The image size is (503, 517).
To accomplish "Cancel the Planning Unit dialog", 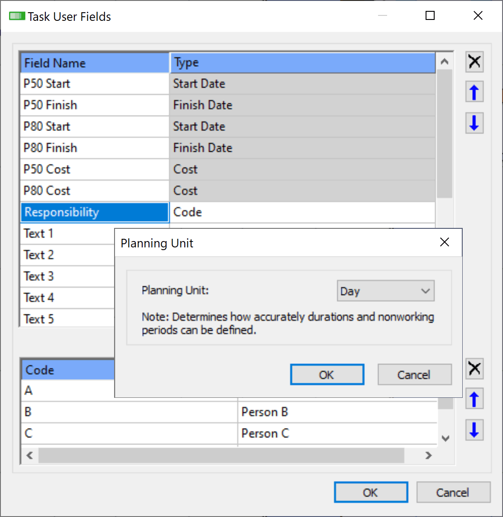I will [x=414, y=375].
